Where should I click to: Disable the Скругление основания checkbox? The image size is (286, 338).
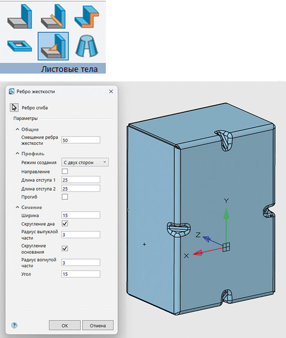click(x=65, y=248)
